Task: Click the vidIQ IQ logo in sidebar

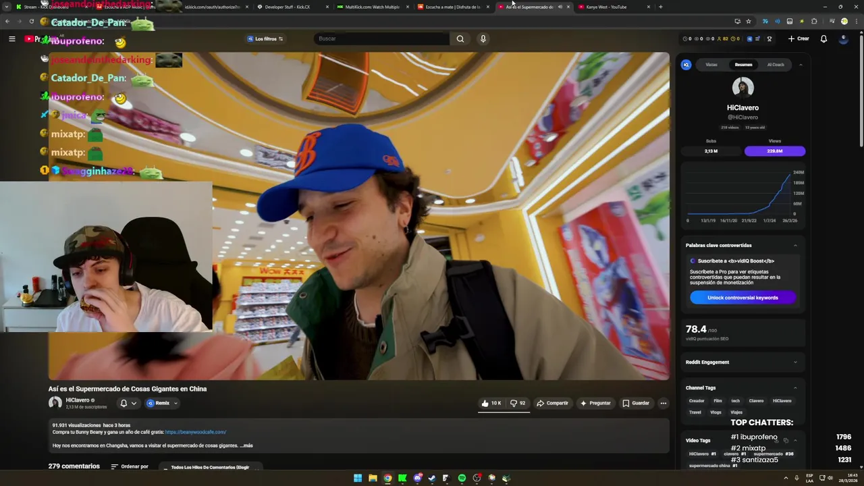Action: (686, 65)
